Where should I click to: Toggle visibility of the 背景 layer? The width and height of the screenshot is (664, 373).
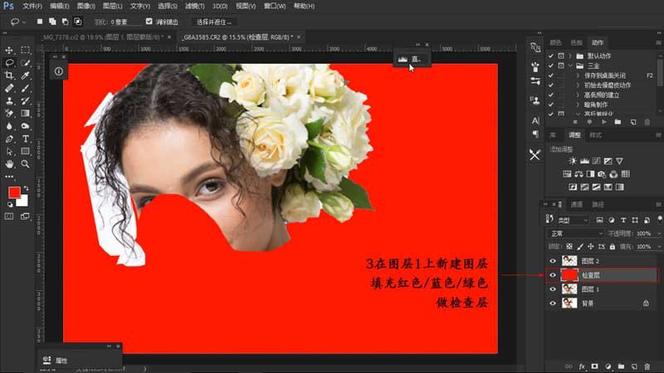click(553, 303)
